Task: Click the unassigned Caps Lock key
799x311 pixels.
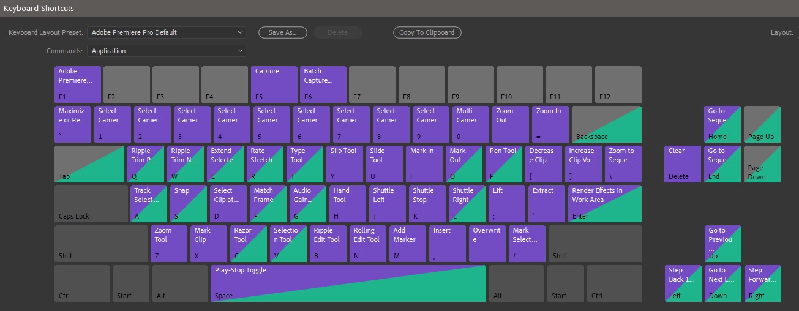Action: tap(91, 203)
